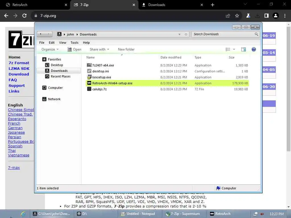The image size is (291, 218).
Task: Click the 7z Format link on 7-zip.org
Action: pyautogui.click(x=19, y=63)
